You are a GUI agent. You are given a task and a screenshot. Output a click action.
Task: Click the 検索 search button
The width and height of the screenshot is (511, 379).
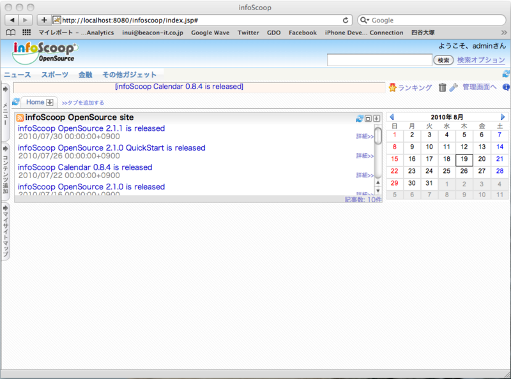(x=443, y=60)
